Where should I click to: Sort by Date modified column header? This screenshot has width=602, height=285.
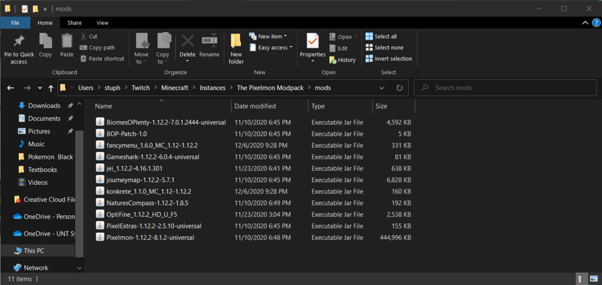click(x=270, y=106)
